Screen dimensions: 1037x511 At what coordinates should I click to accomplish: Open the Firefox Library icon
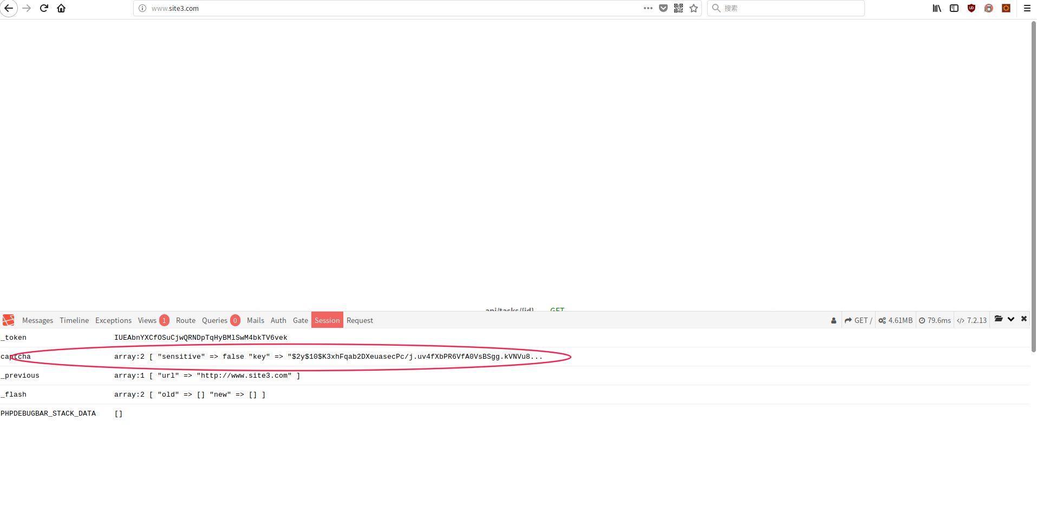(x=936, y=8)
